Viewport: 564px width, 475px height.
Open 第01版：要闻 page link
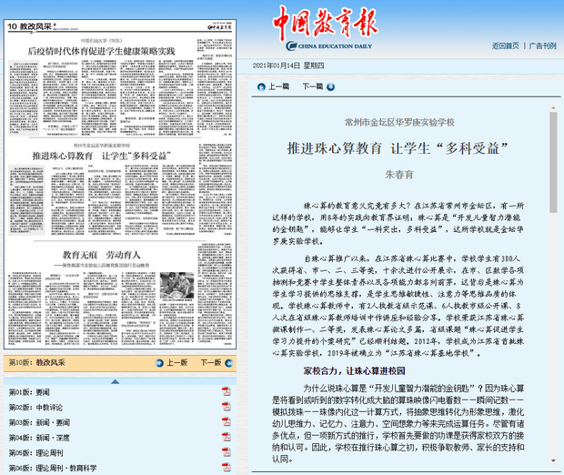coord(29,392)
